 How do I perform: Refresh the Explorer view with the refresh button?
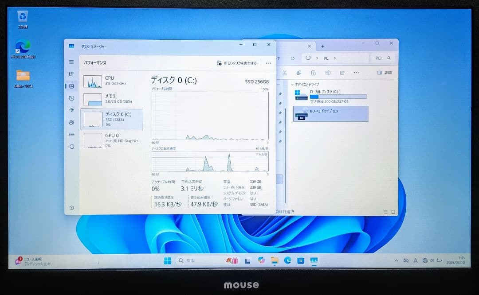click(x=292, y=58)
